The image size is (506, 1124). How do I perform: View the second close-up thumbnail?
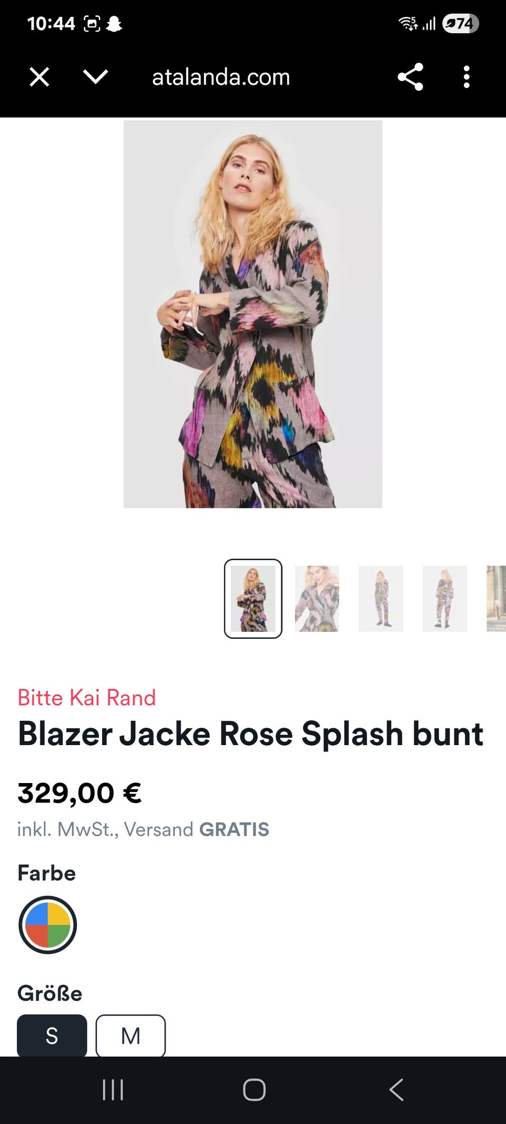(x=317, y=599)
